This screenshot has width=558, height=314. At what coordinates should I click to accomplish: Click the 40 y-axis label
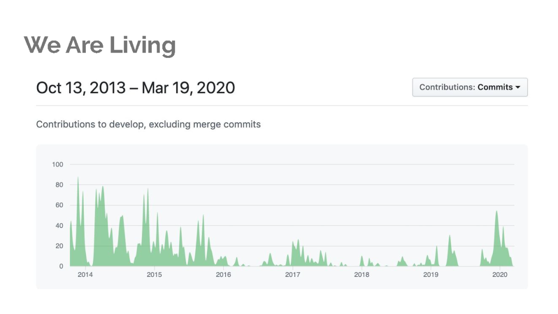59,226
